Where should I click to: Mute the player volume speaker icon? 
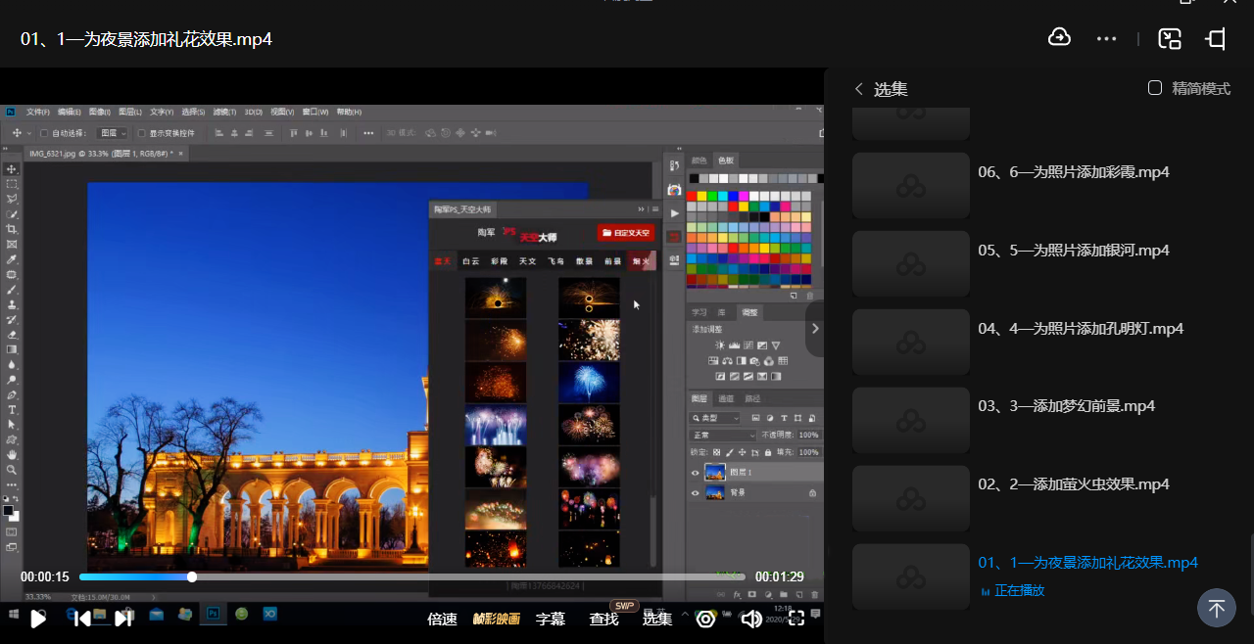[751, 619]
